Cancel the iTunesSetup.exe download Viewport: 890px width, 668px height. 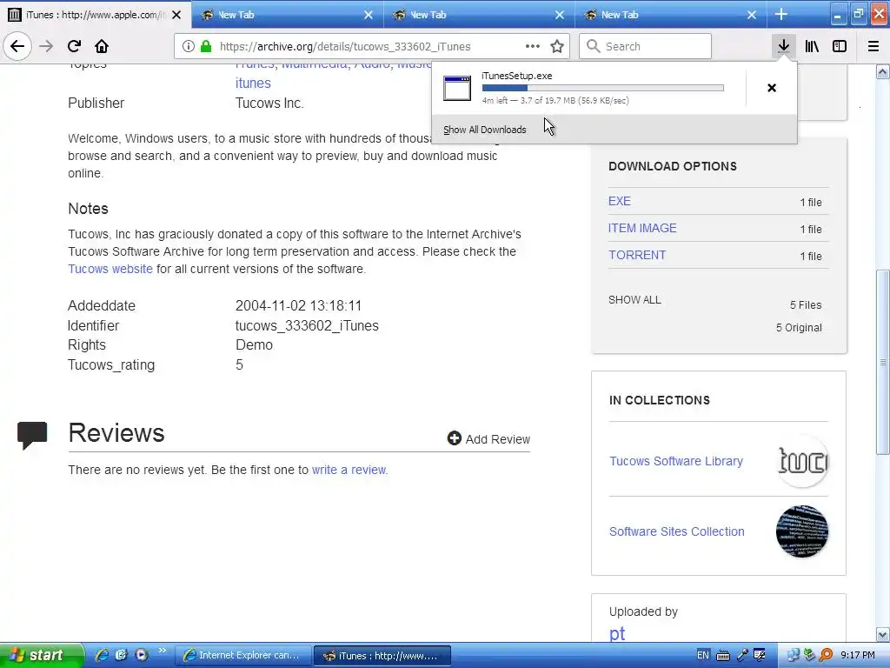point(772,88)
